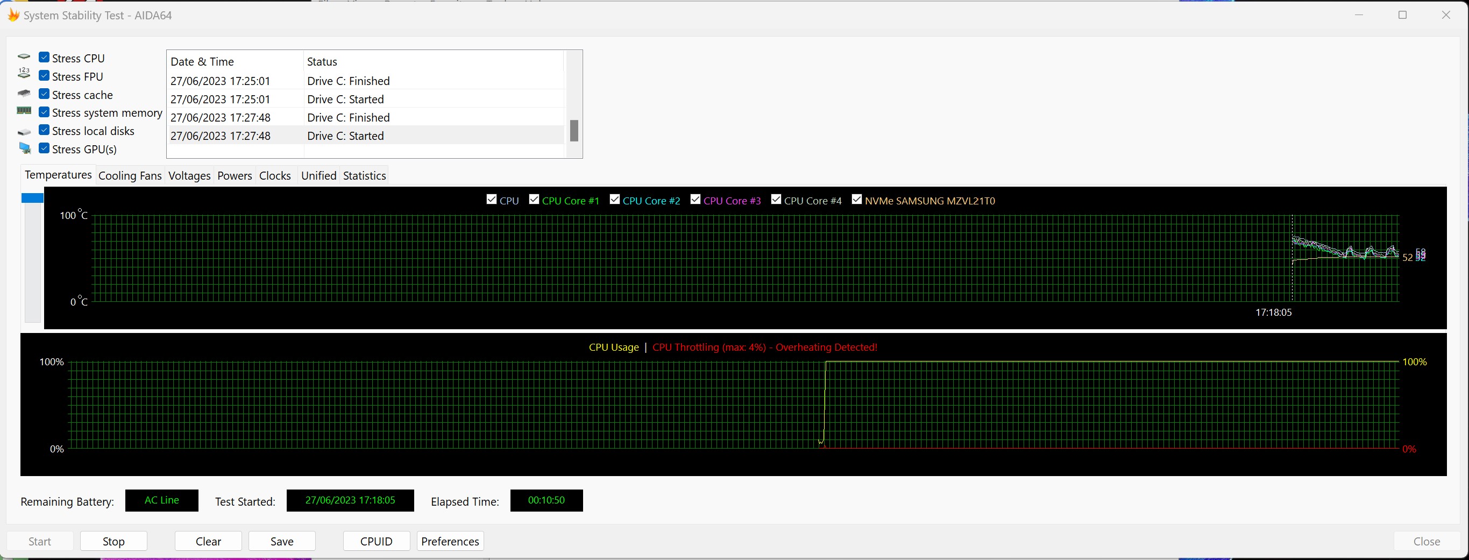The height and width of the screenshot is (560, 1469).
Task: Click the 123 icon beside Stress FPU
Action: pyautogui.click(x=24, y=74)
